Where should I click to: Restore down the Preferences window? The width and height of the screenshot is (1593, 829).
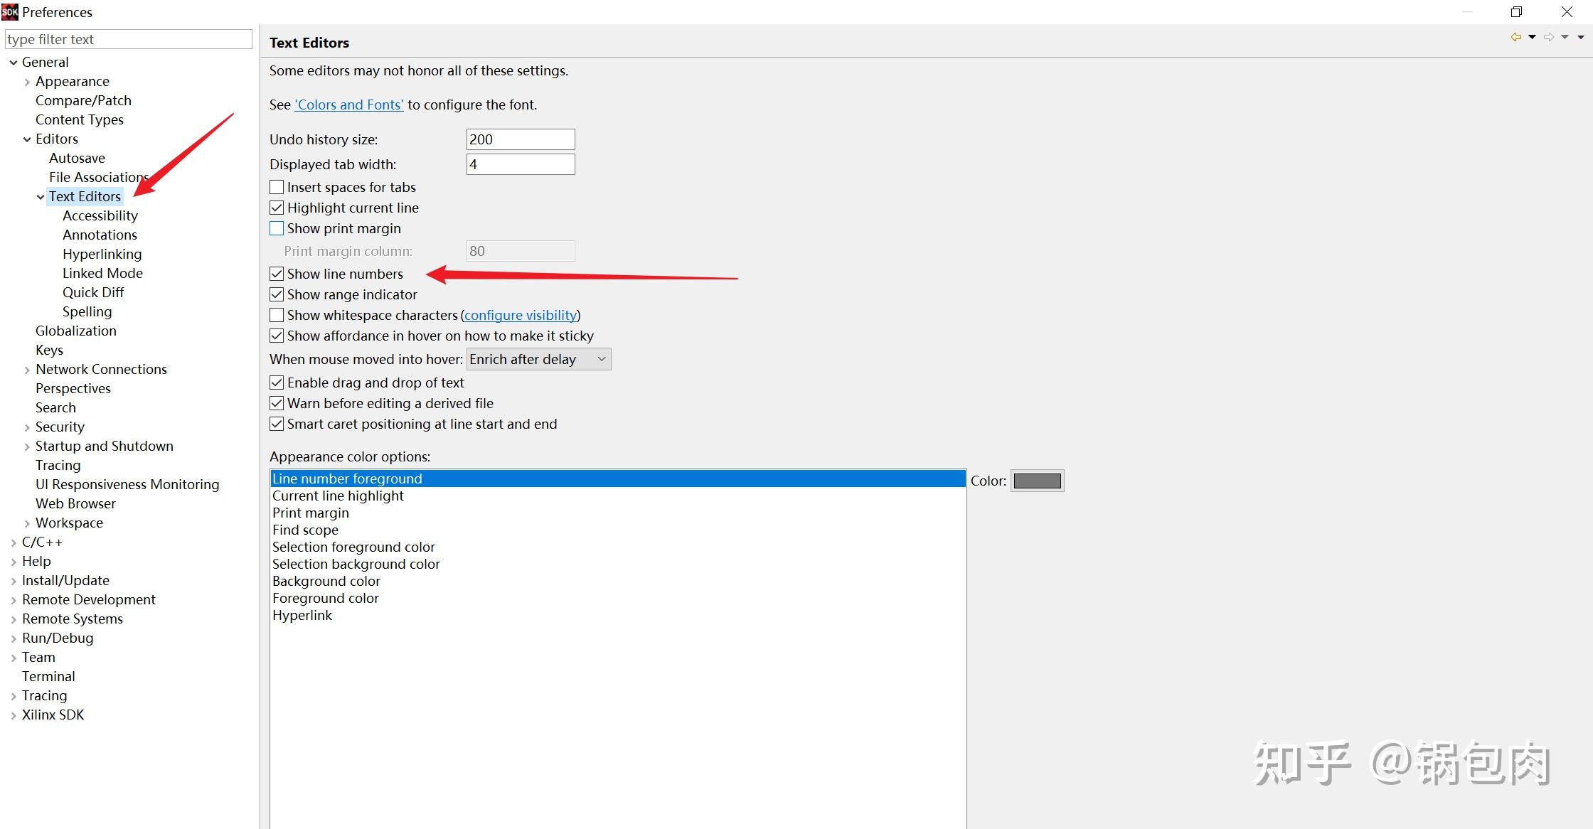pos(1516,12)
